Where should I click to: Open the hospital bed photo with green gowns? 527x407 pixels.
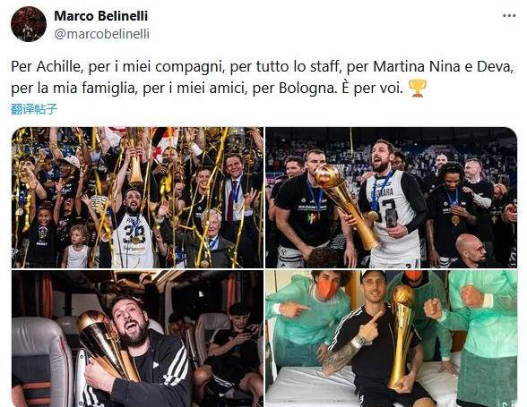coord(391,338)
